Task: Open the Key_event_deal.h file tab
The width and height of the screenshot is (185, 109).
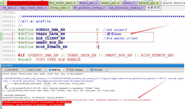Action: point(63,3)
